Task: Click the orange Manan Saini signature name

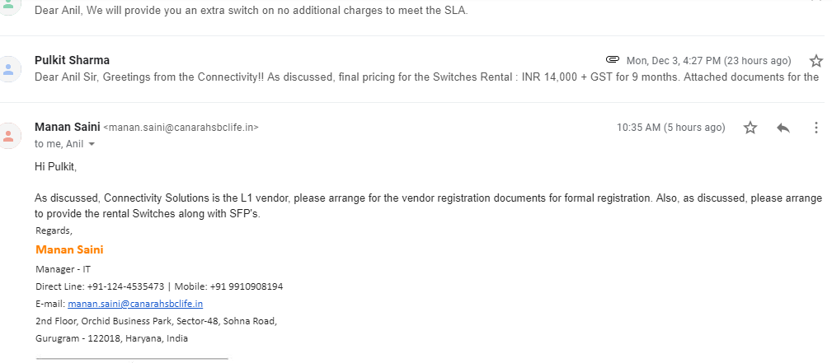Action: point(69,249)
